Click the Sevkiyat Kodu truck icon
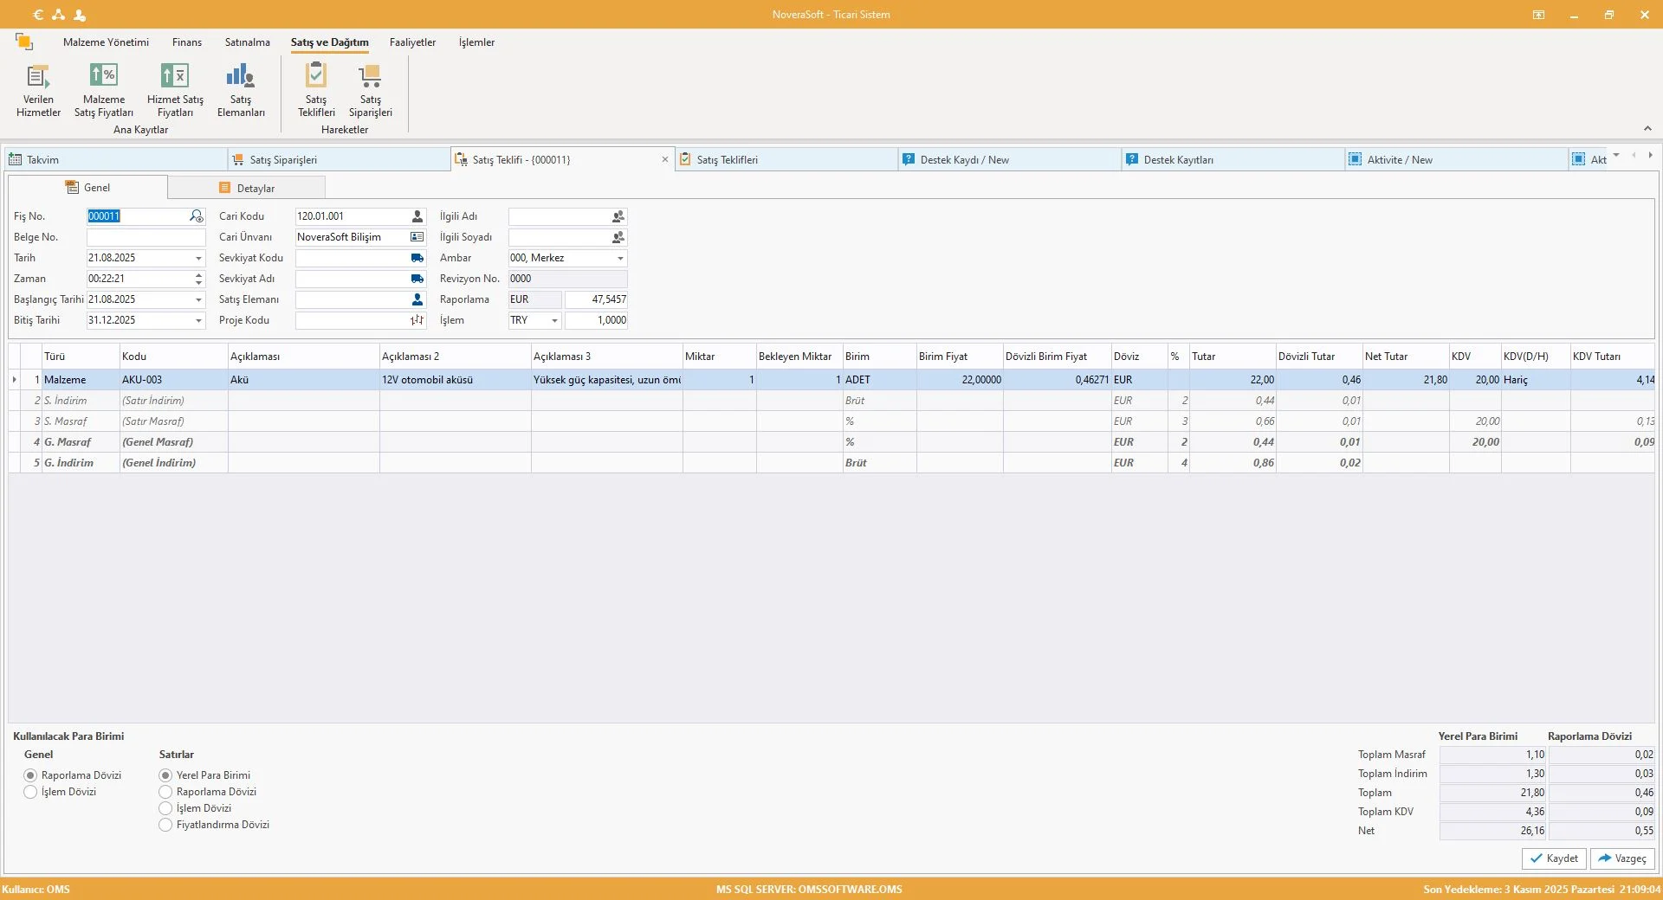The width and height of the screenshot is (1663, 900). 417,258
